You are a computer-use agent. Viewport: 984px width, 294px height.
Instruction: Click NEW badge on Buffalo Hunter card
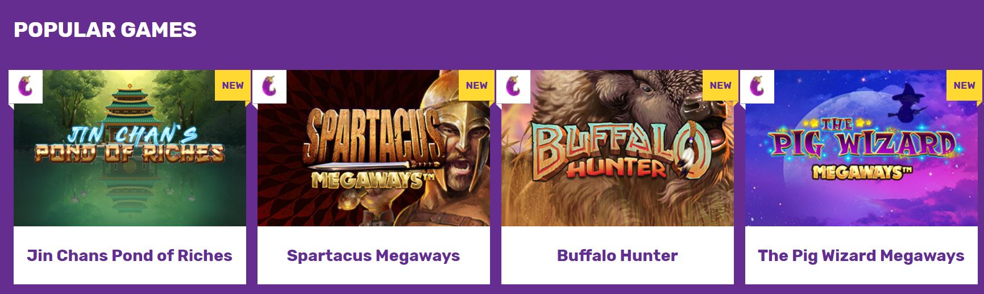[720, 85]
